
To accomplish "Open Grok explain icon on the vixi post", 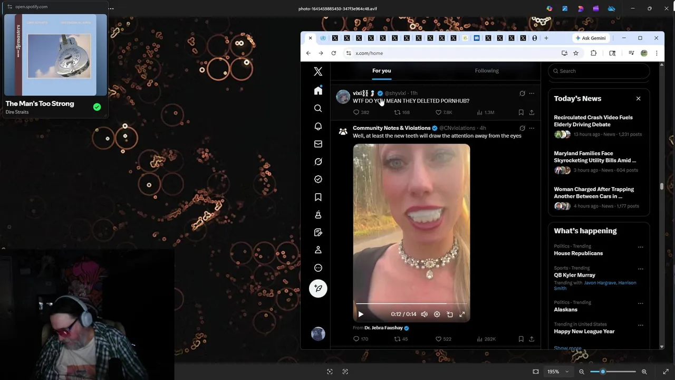I will tap(522, 93).
